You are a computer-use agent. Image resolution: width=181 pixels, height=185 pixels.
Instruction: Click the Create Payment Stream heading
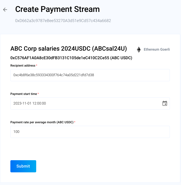[57, 9]
